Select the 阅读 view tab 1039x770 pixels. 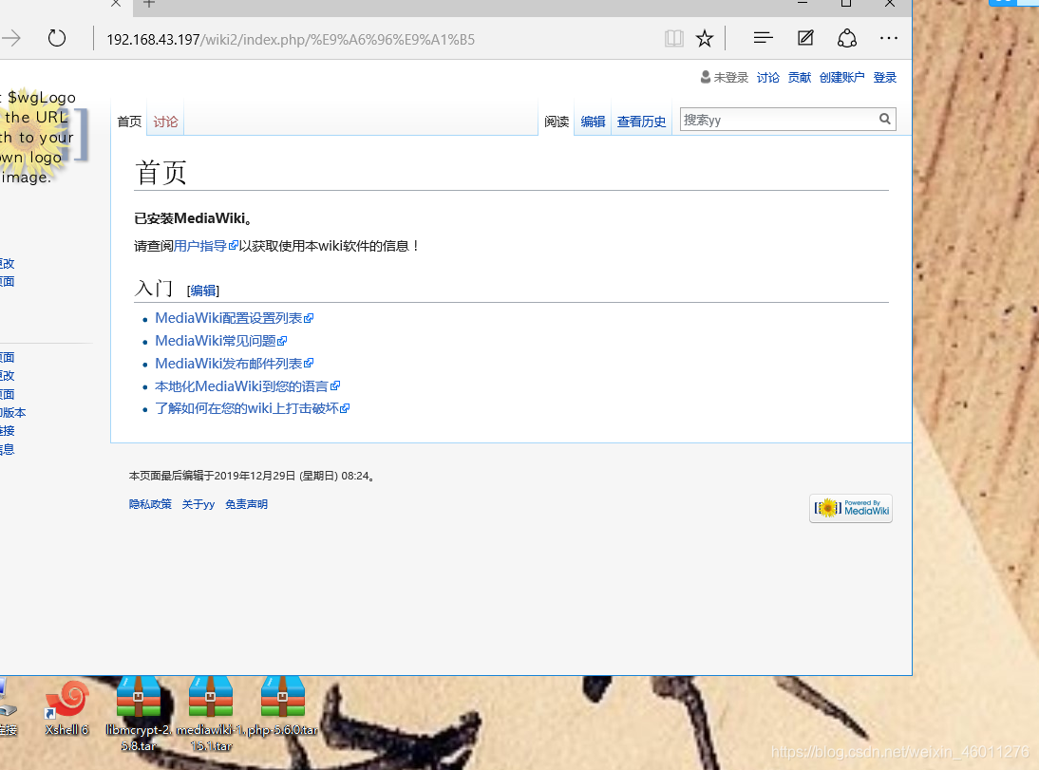pyautogui.click(x=557, y=122)
